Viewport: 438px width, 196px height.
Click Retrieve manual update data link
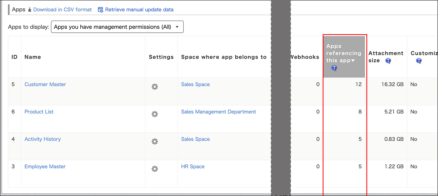pos(139,9)
